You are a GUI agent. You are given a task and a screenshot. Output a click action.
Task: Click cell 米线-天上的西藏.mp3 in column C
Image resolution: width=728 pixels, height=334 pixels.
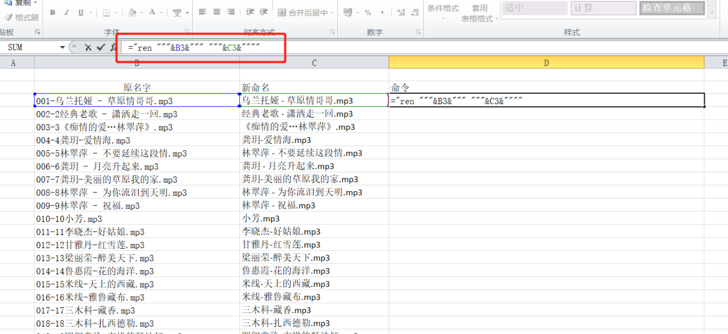pyautogui.click(x=314, y=284)
